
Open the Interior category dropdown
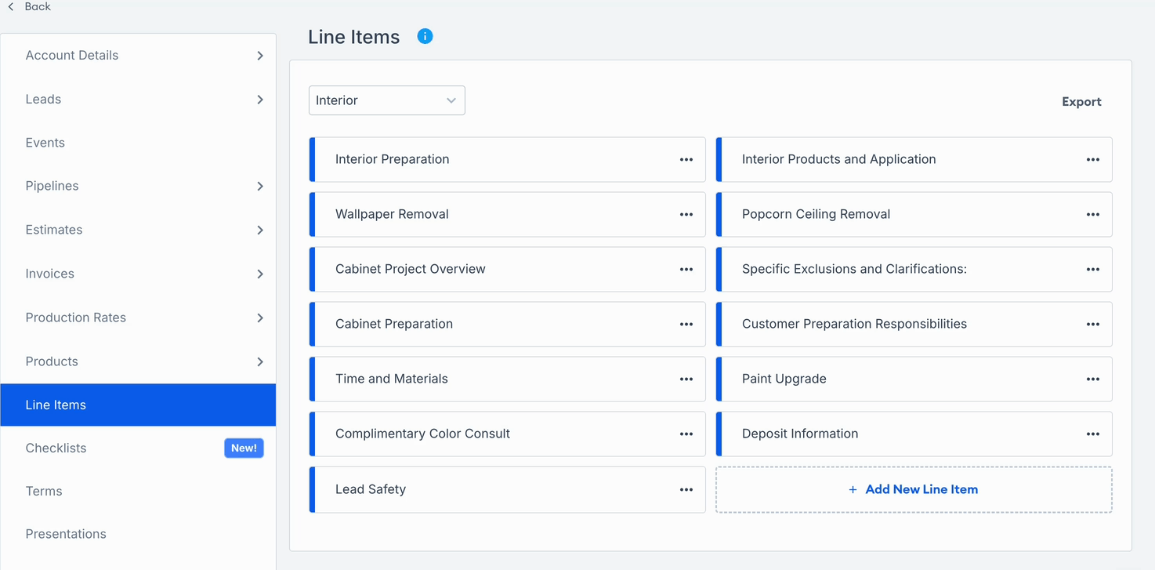[x=387, y=100]
